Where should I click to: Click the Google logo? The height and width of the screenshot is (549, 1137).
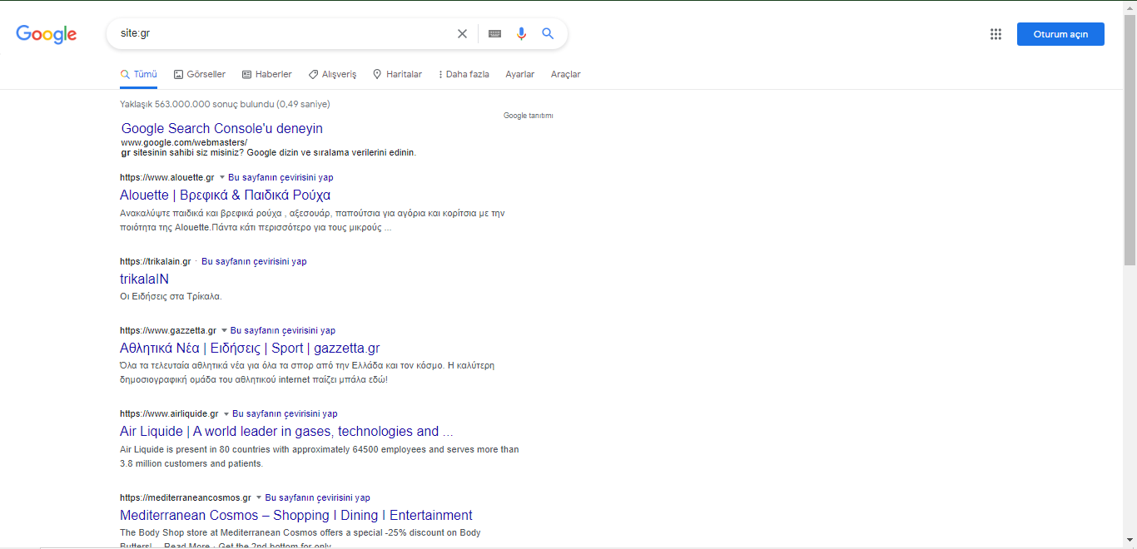tap(47, 34)
